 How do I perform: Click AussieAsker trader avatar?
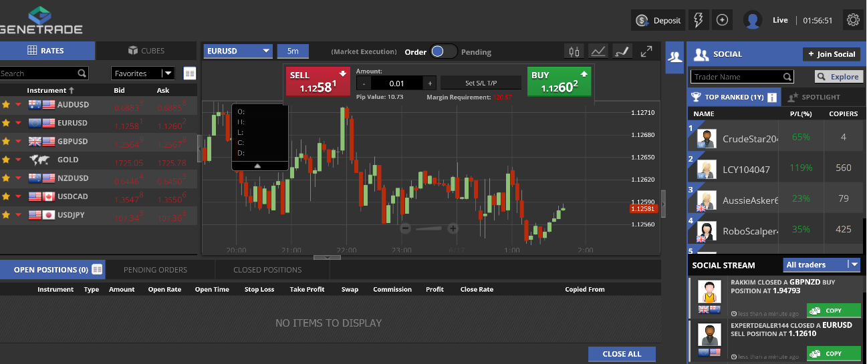point(707,200)
